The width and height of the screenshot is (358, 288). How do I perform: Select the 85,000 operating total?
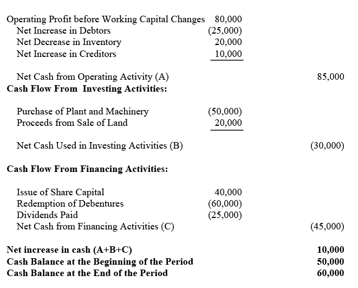click(330, 77)
